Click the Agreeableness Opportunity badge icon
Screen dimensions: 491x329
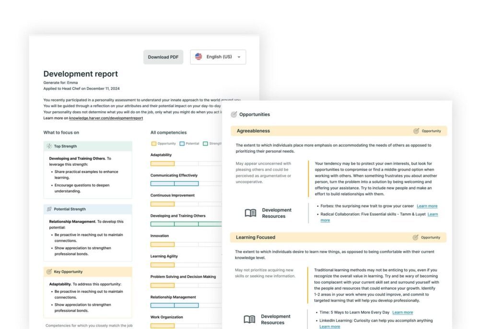[x=416, y=131]
